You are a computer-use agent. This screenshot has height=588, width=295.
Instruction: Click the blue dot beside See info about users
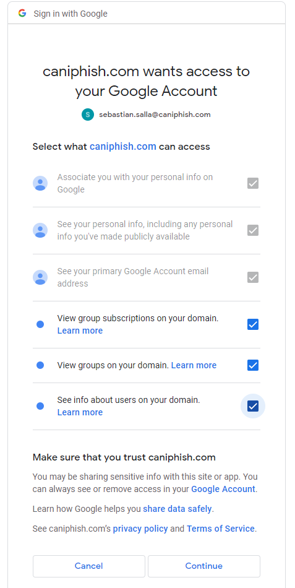tap(40, 406)
